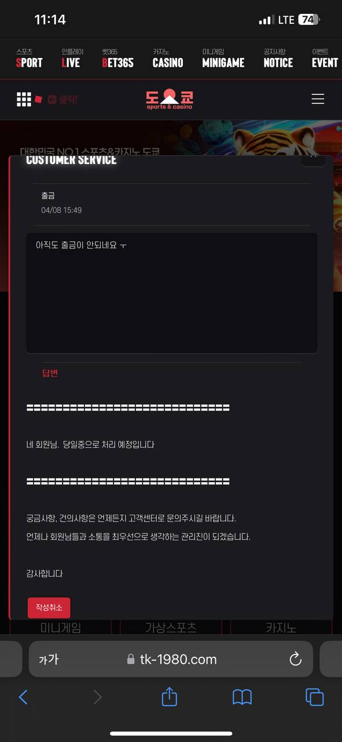
Task: Go to BET365 section
Action: (117, 59)
